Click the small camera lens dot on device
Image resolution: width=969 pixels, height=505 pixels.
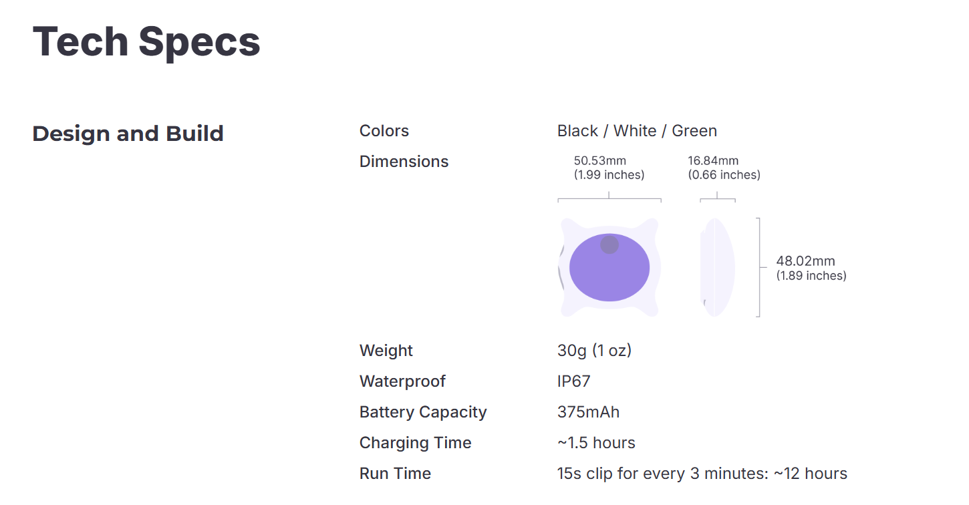pyautogui.click(x=609, y=245)
